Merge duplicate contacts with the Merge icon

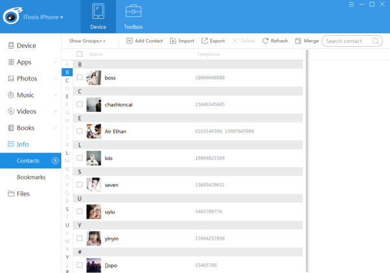pyautogui.click(x=307, y=41)
